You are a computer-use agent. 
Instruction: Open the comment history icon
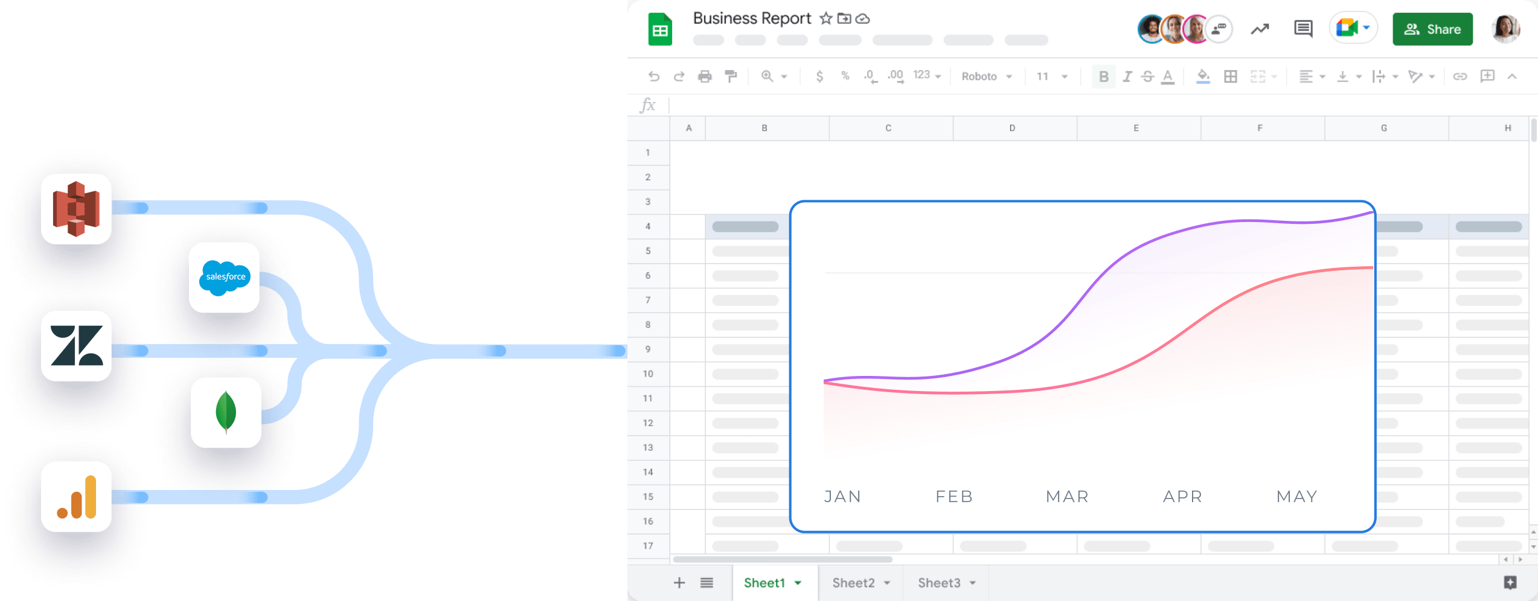tap(1303, 29)
